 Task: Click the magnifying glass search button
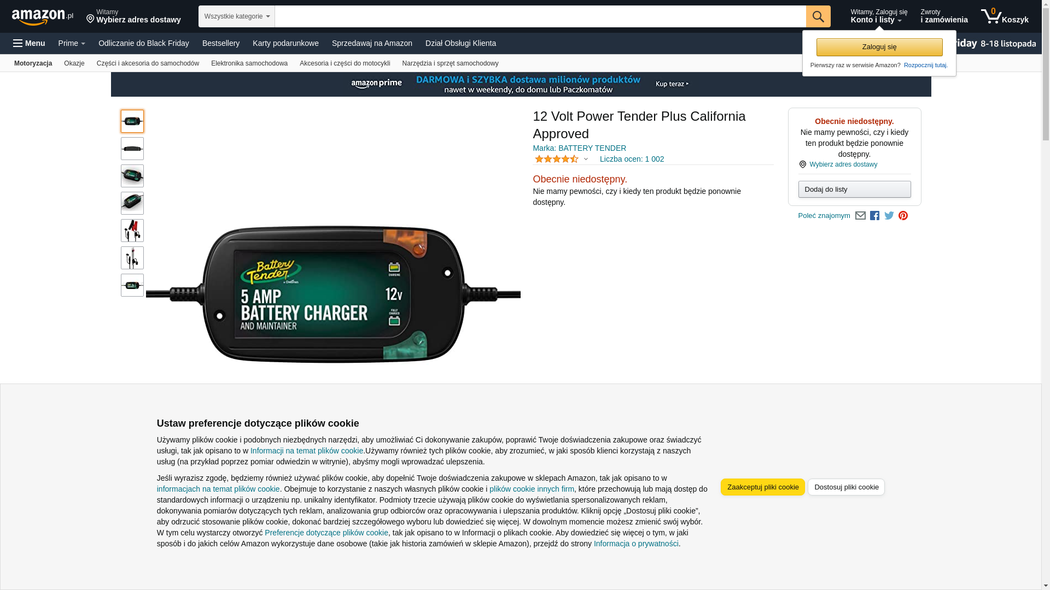point(818,16)
